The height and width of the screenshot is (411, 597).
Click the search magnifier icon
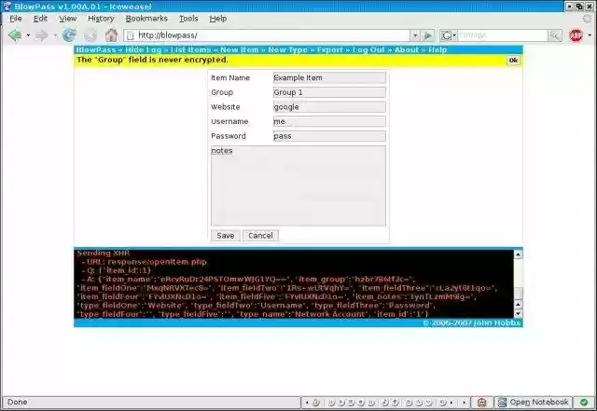pos(555,35)
